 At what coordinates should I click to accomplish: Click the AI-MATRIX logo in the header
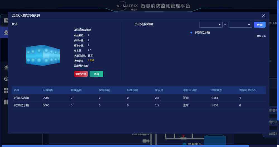(127, 6)
